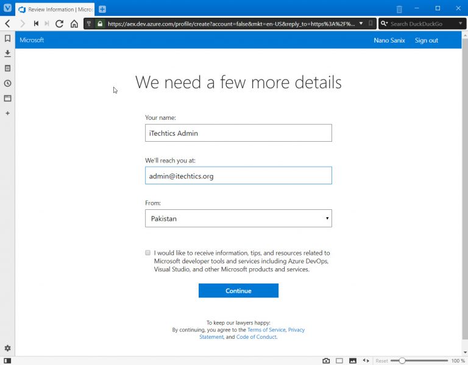
Task: Open the Downloads panel
Action: [8, 54]
